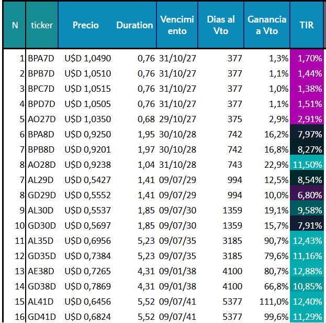Image resolution: width=326 pixels, height=323 pixels.
Task: Click duration value 1,97
Action: tap(146, 149)
